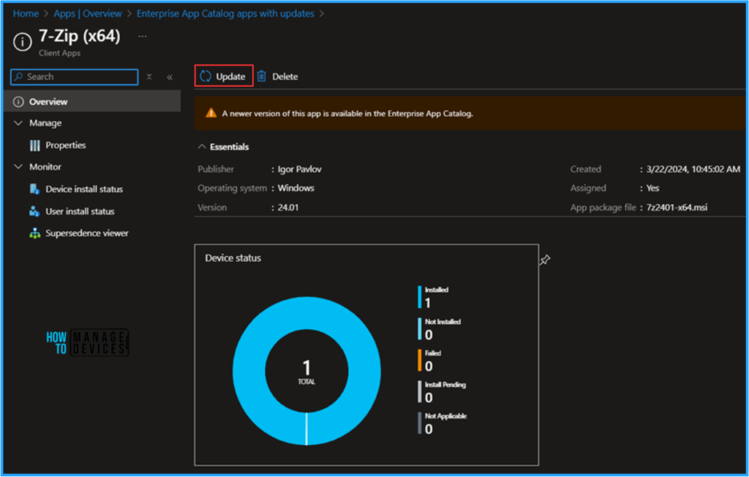The width and height of the screenshot is (749, 477).
Task: Click the Installed legend color bar
Action: 419,297
